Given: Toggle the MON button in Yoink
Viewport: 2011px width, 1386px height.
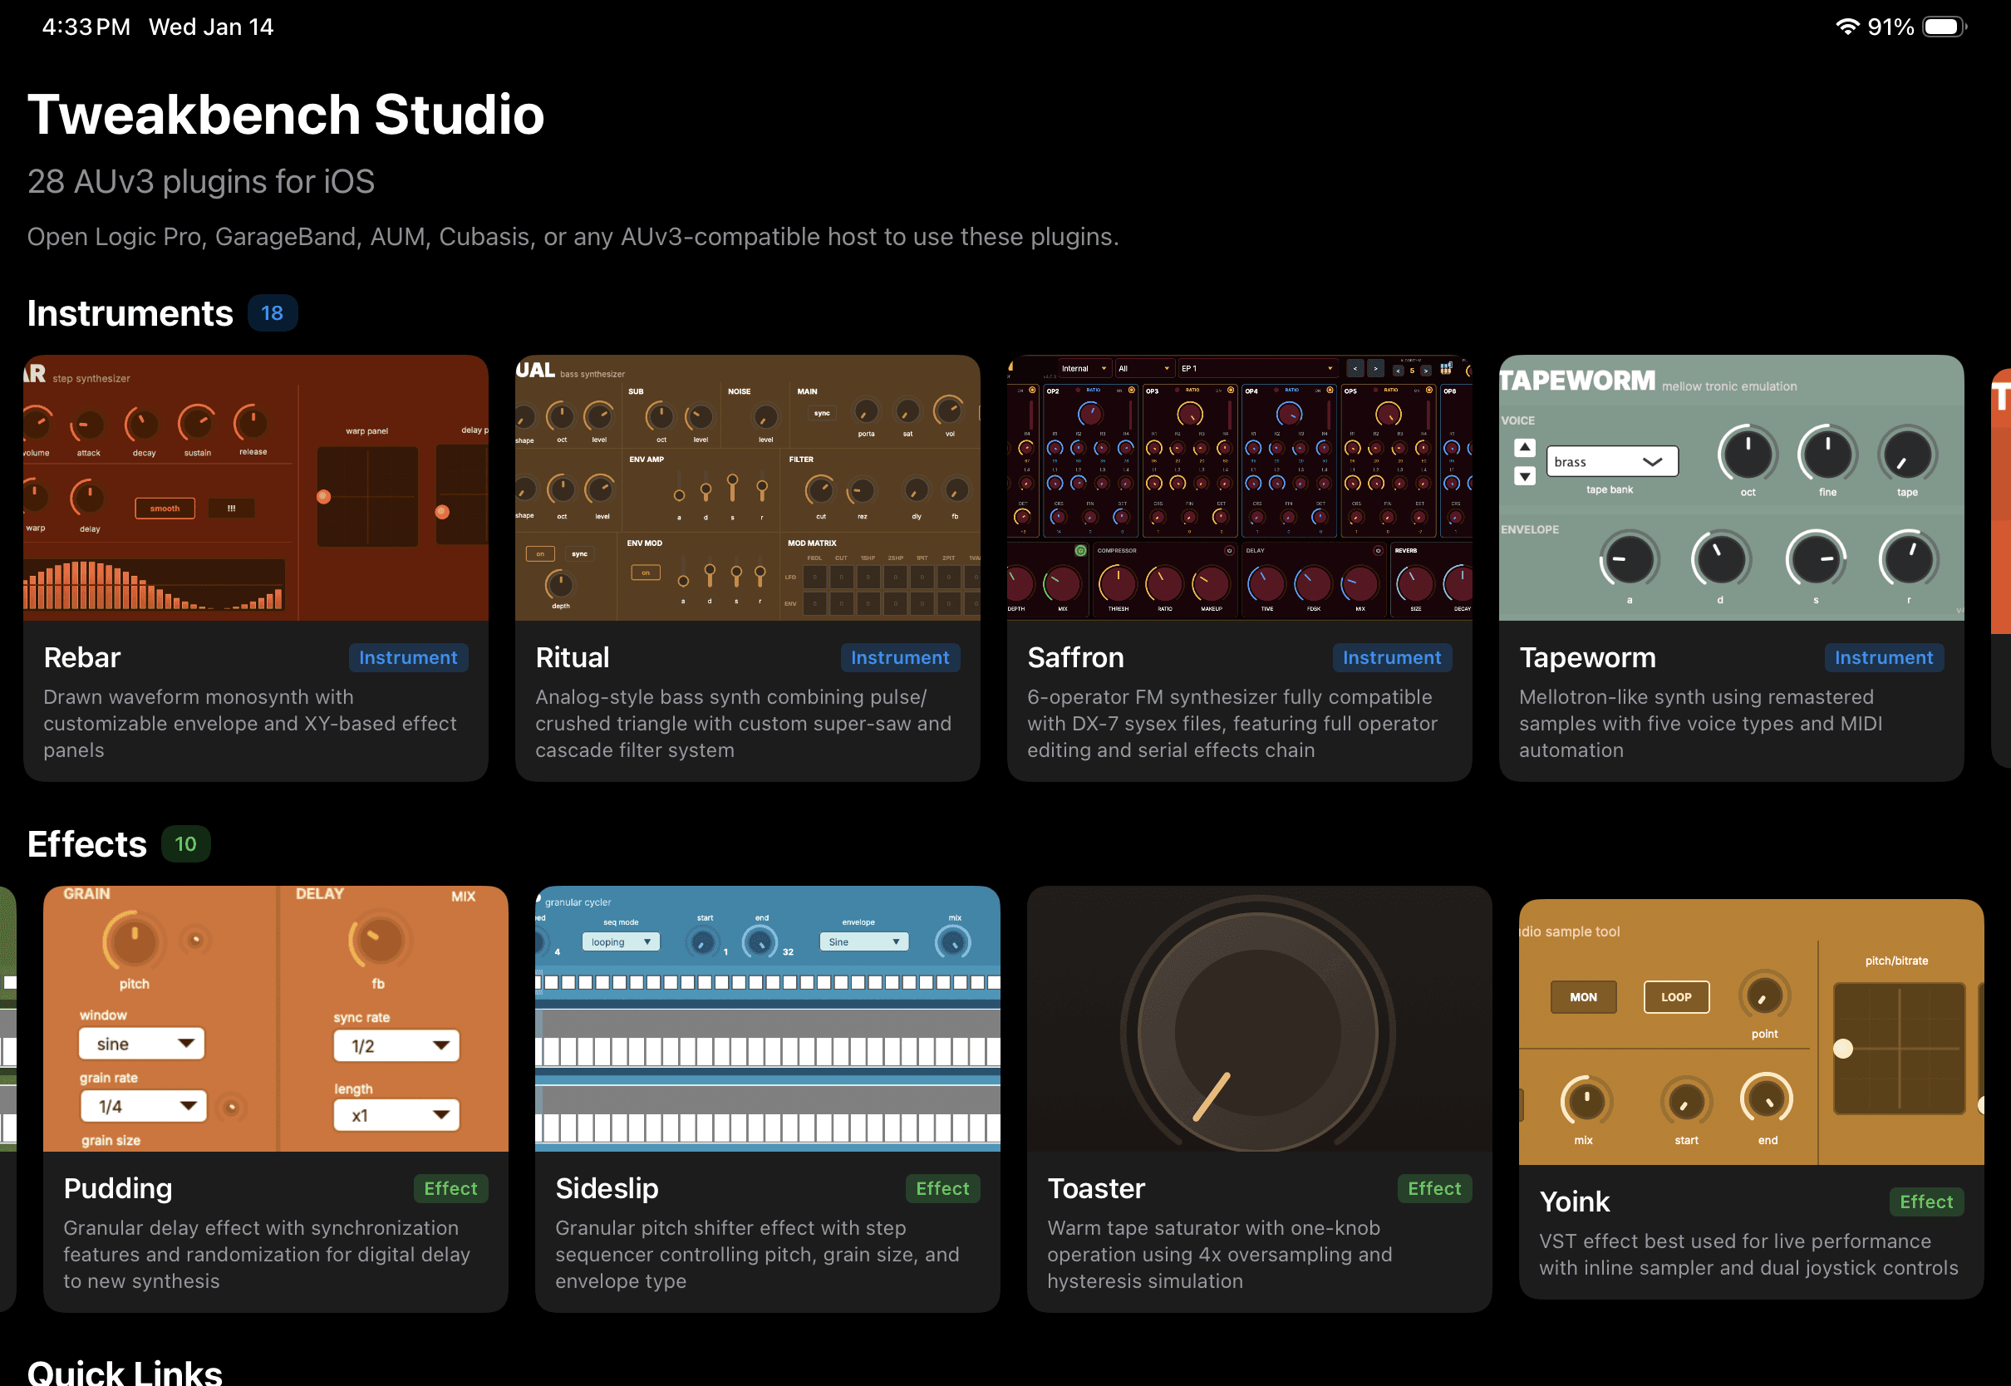Looking at the screenshot, I should 1583,997.
